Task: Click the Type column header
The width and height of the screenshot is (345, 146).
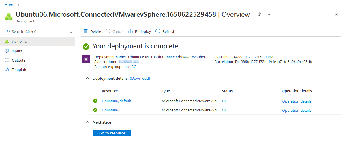Action: [x=166, y=91]
